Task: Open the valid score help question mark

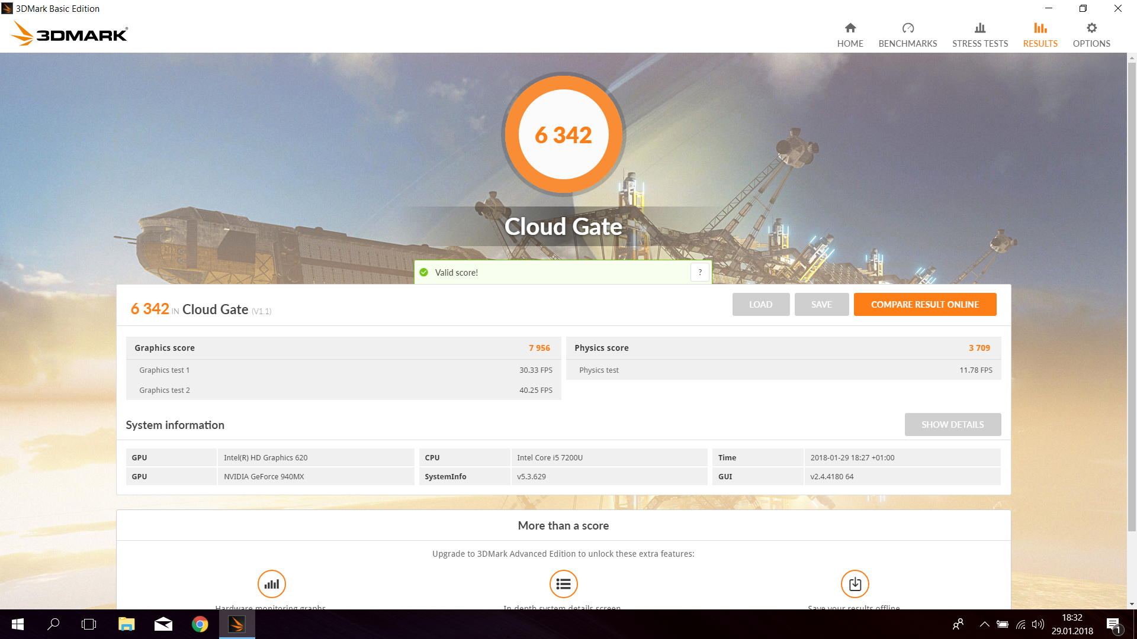Action: click(699, 272)
